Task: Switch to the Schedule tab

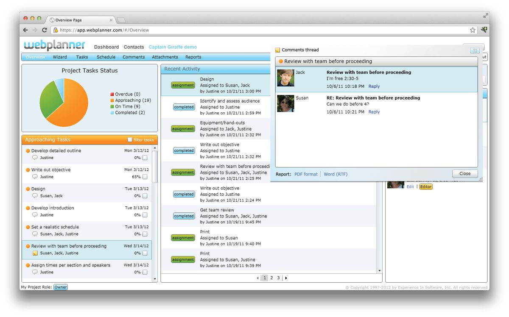Action: [106, 57]
